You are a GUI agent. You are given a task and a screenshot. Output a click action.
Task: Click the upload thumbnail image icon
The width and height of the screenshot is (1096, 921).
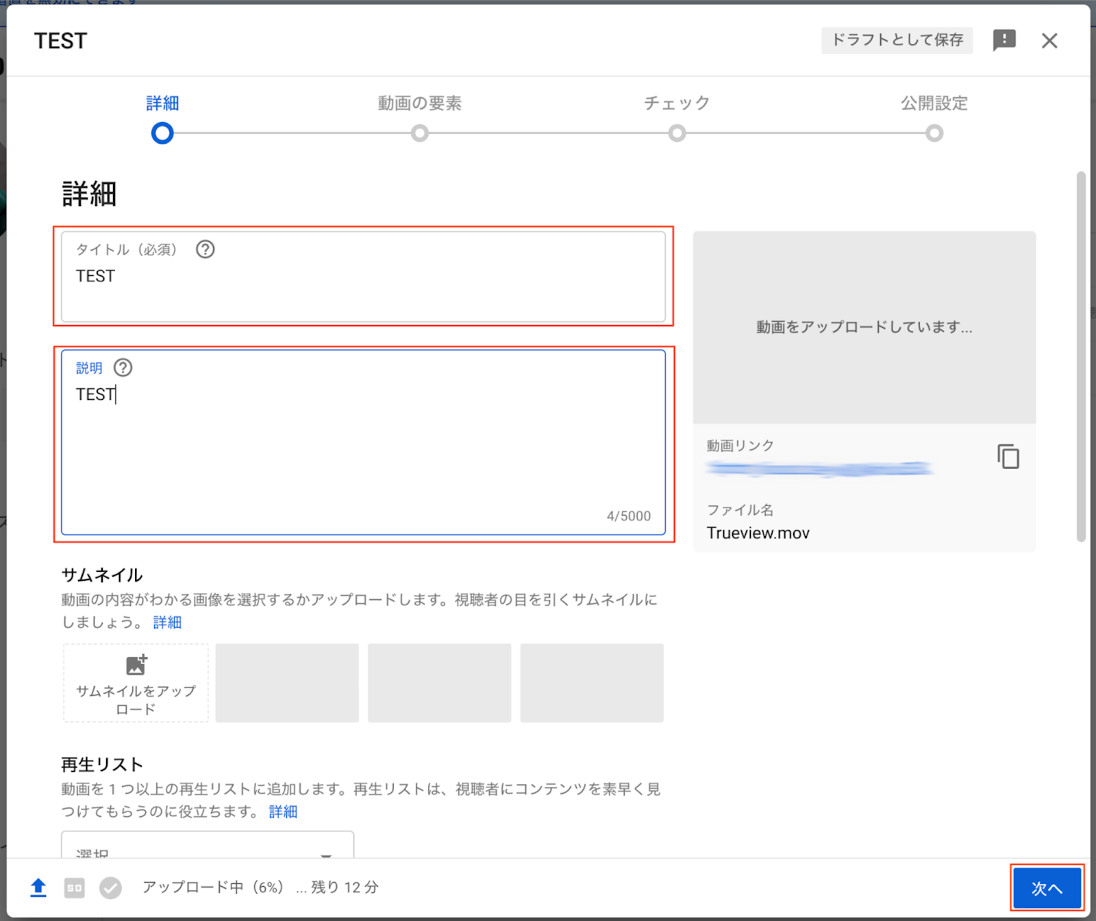pos(136,665)
